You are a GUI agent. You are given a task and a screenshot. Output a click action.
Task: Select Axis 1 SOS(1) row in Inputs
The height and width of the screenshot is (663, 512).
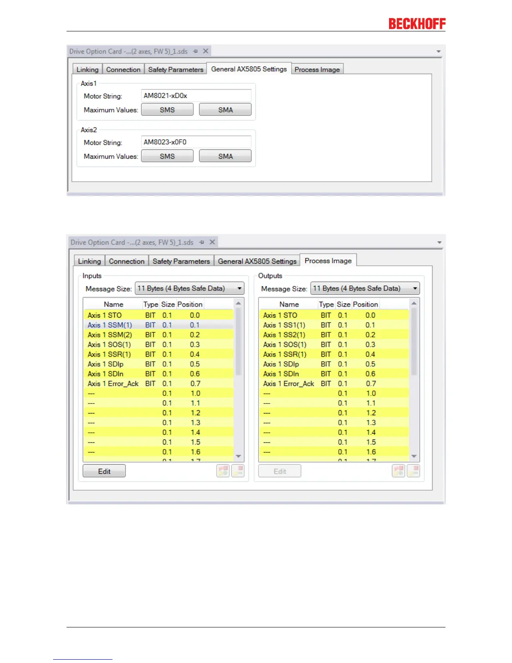159,344
